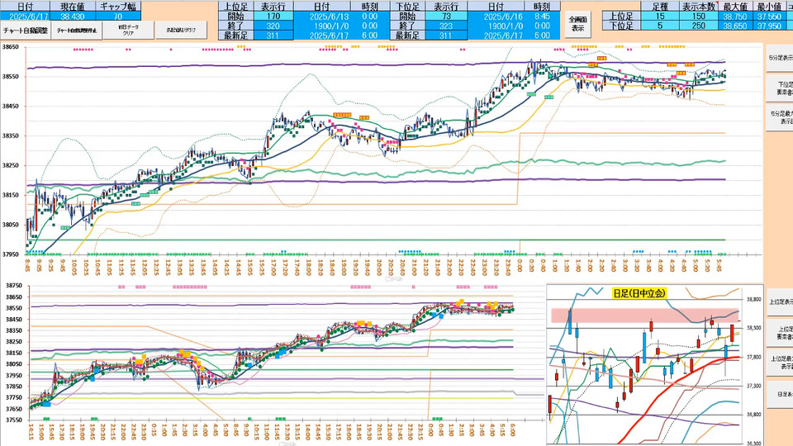The height and width of the screenshot is (446, 793).
Task: Select 上位足 開始 date 2025/6/13
Action: tap(321, 17)
